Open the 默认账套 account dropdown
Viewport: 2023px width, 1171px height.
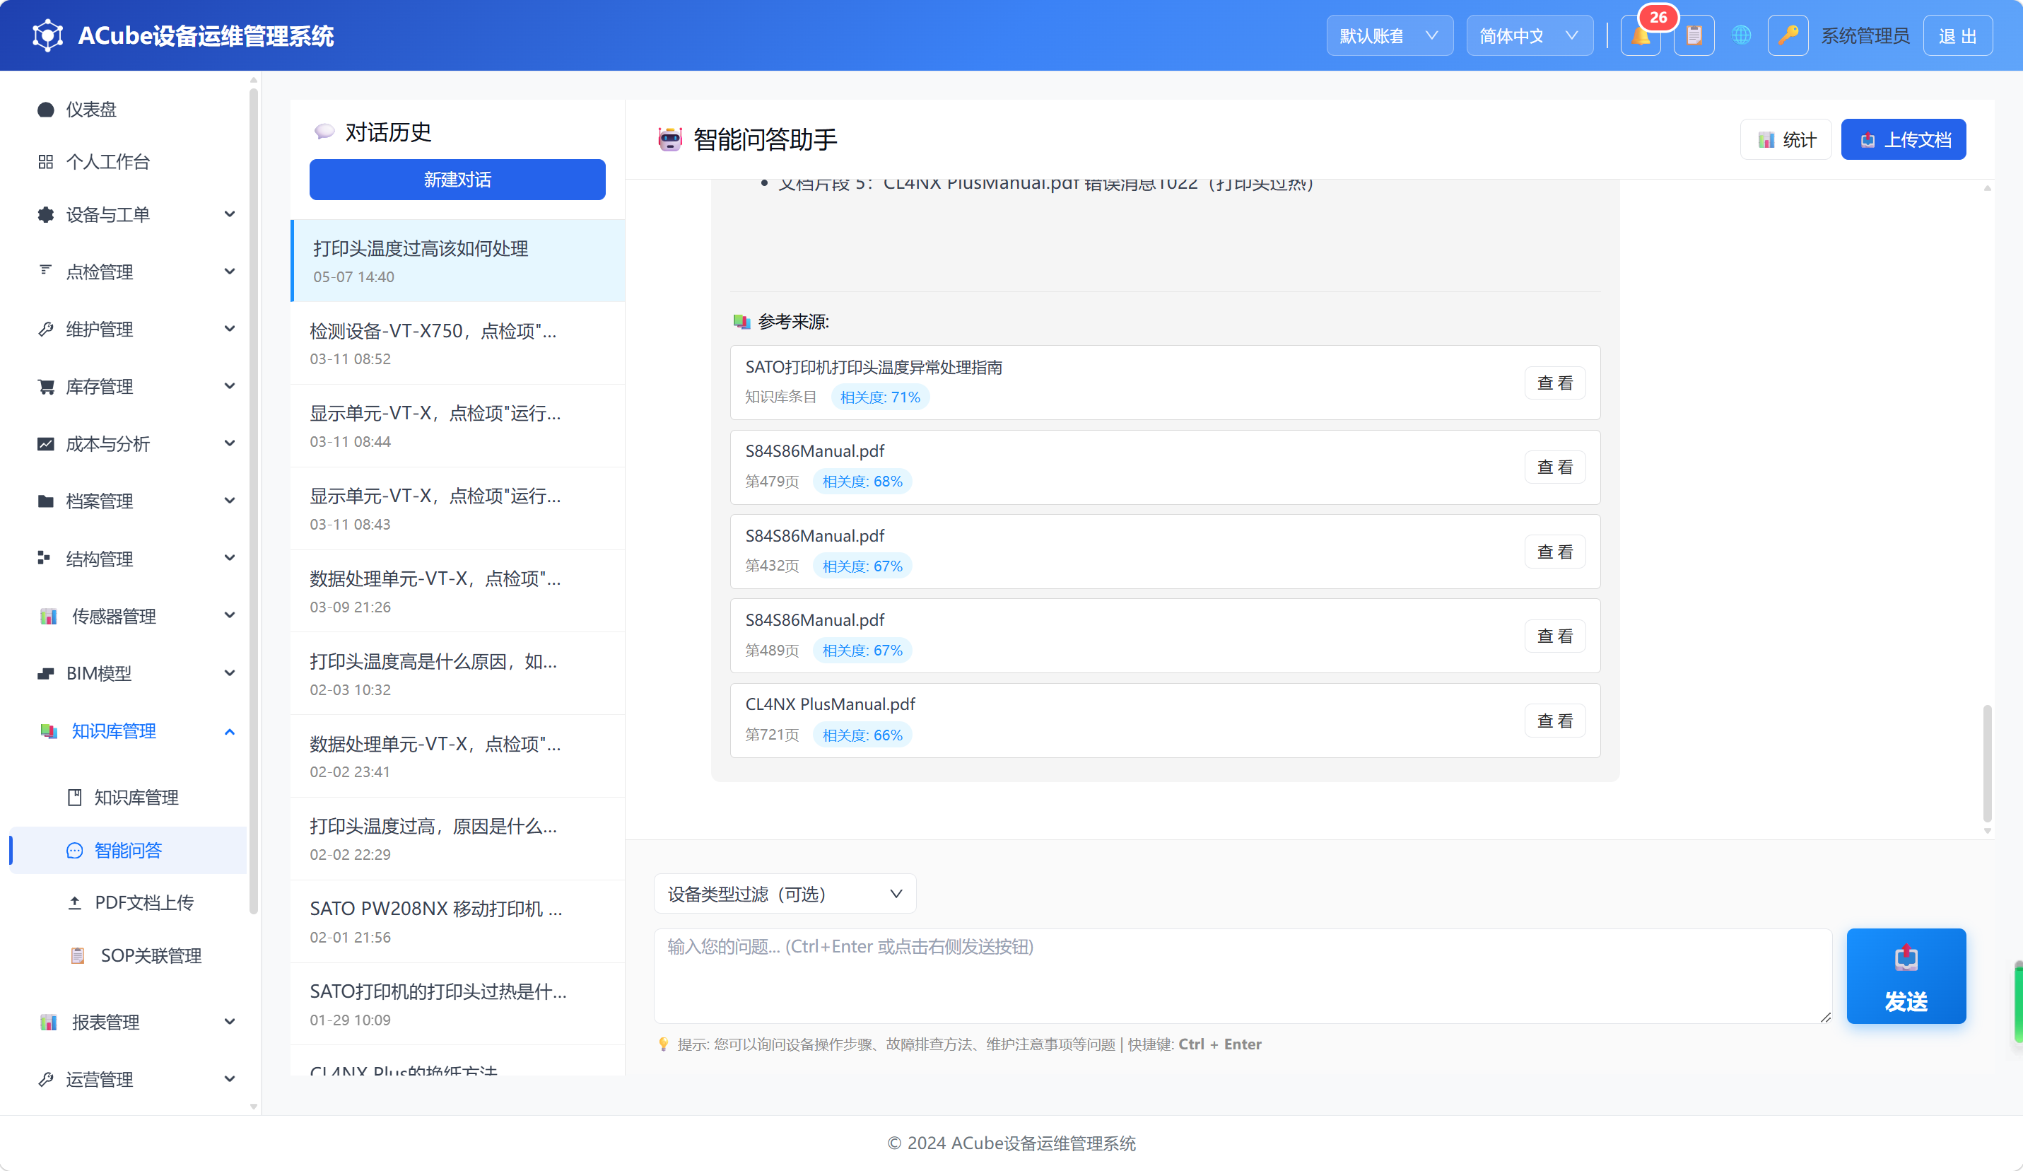(1390, 36)
